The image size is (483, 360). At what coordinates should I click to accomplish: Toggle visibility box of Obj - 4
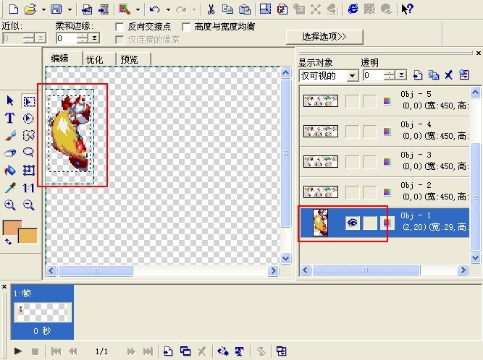pyautogui.click(x=353, y=132)
